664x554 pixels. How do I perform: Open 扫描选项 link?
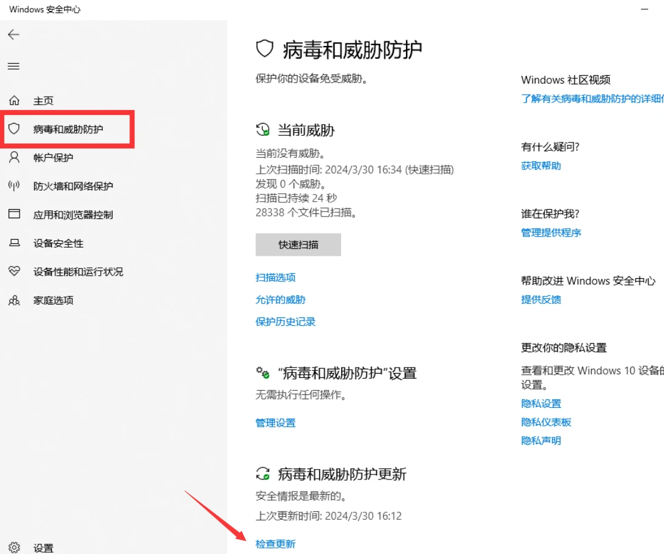click(276, 278)
